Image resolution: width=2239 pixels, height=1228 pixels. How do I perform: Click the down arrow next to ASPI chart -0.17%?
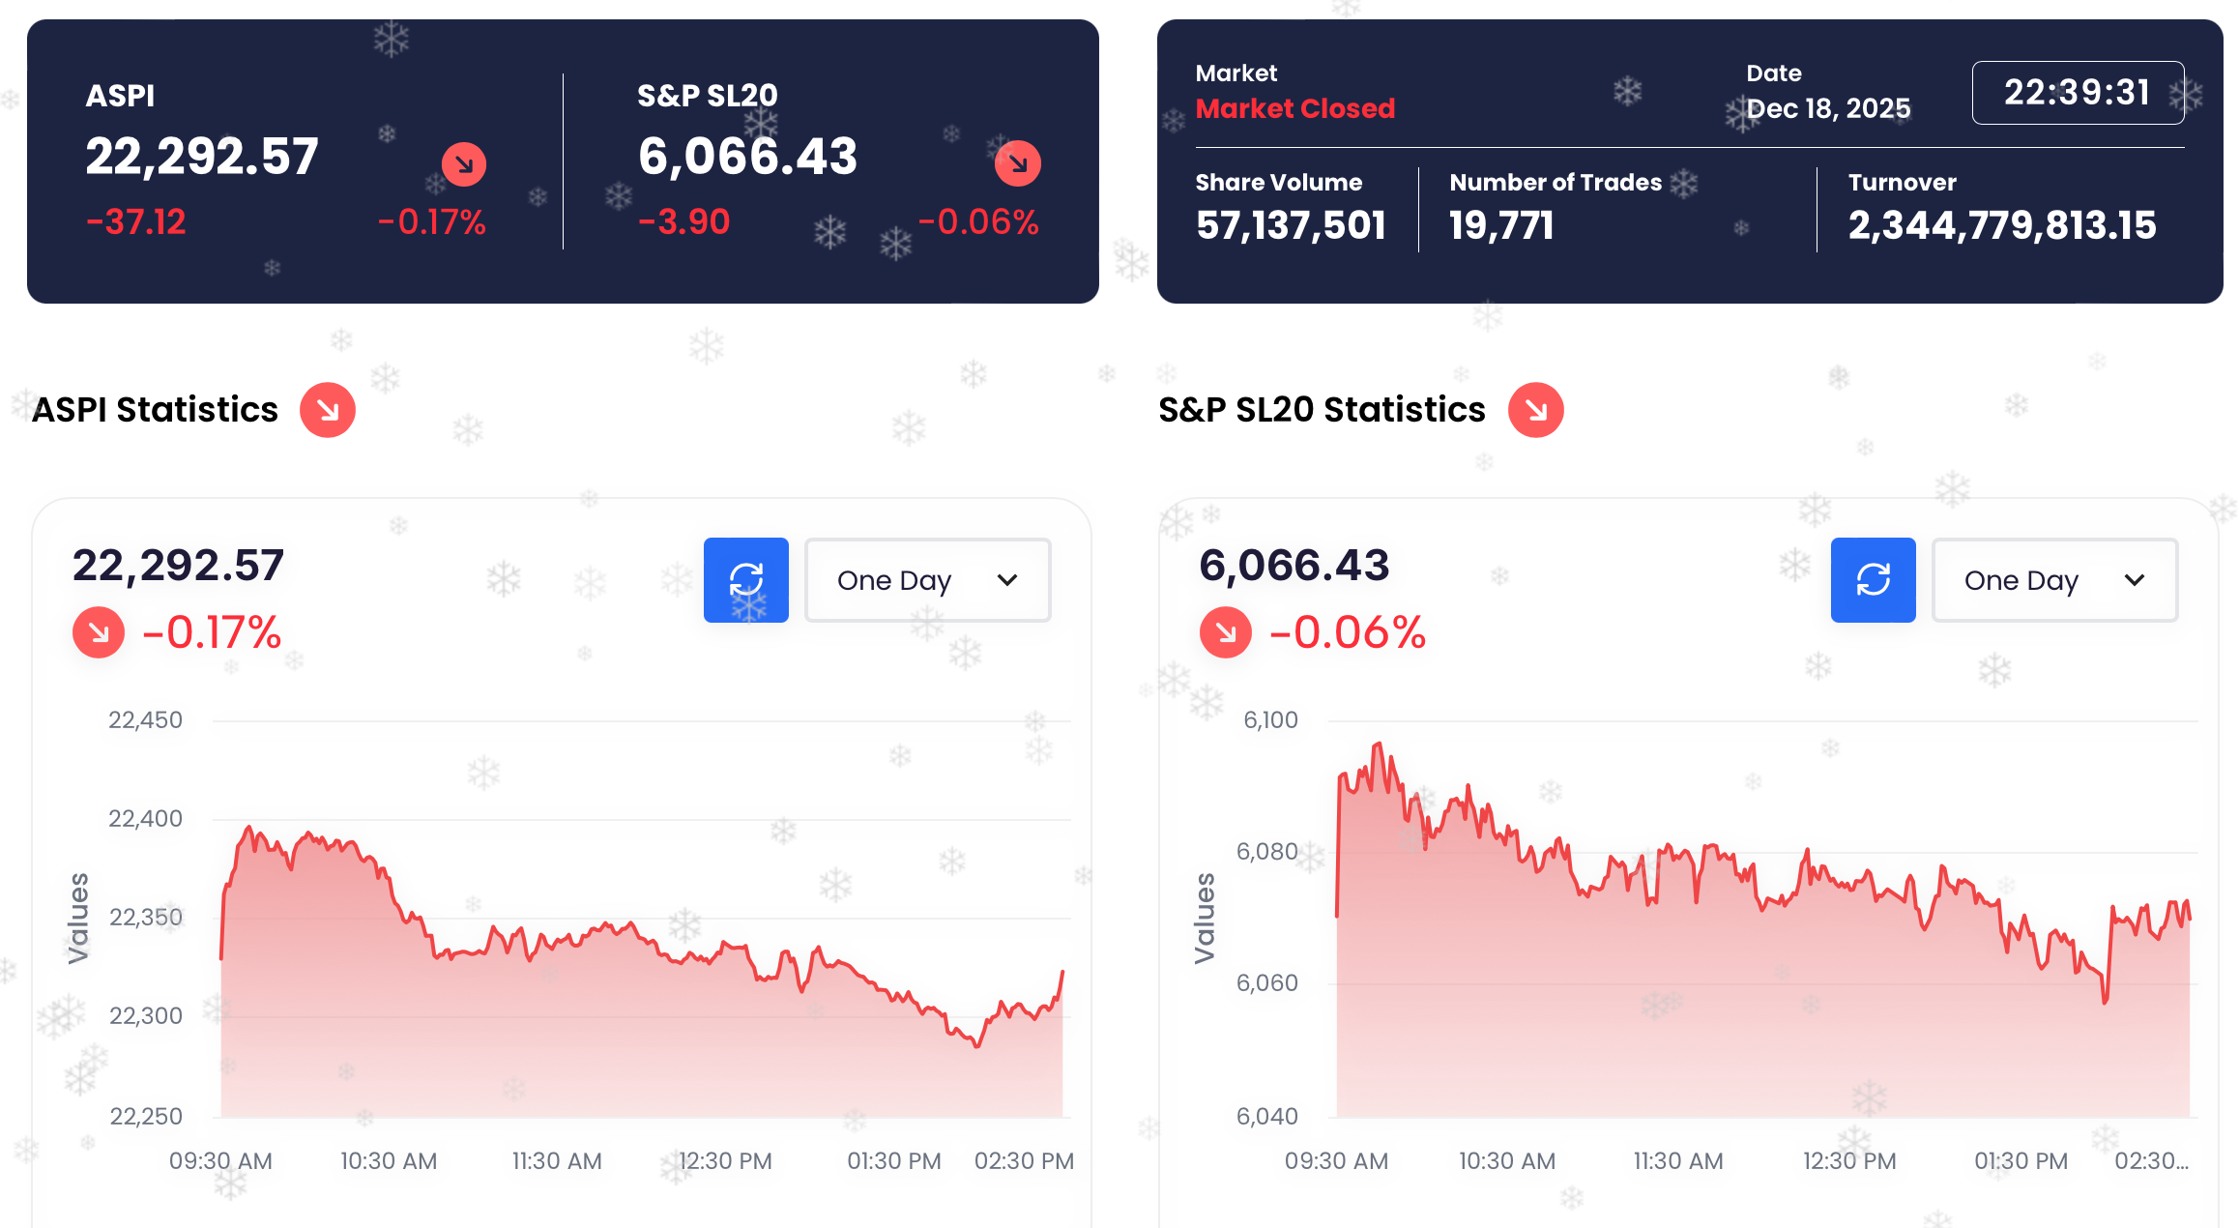(99, 633)
